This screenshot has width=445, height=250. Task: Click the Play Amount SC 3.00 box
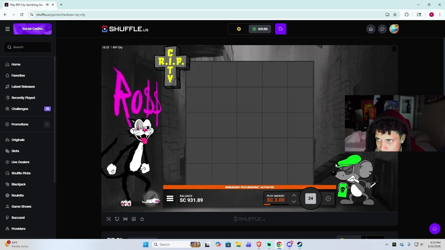(276, 198)
